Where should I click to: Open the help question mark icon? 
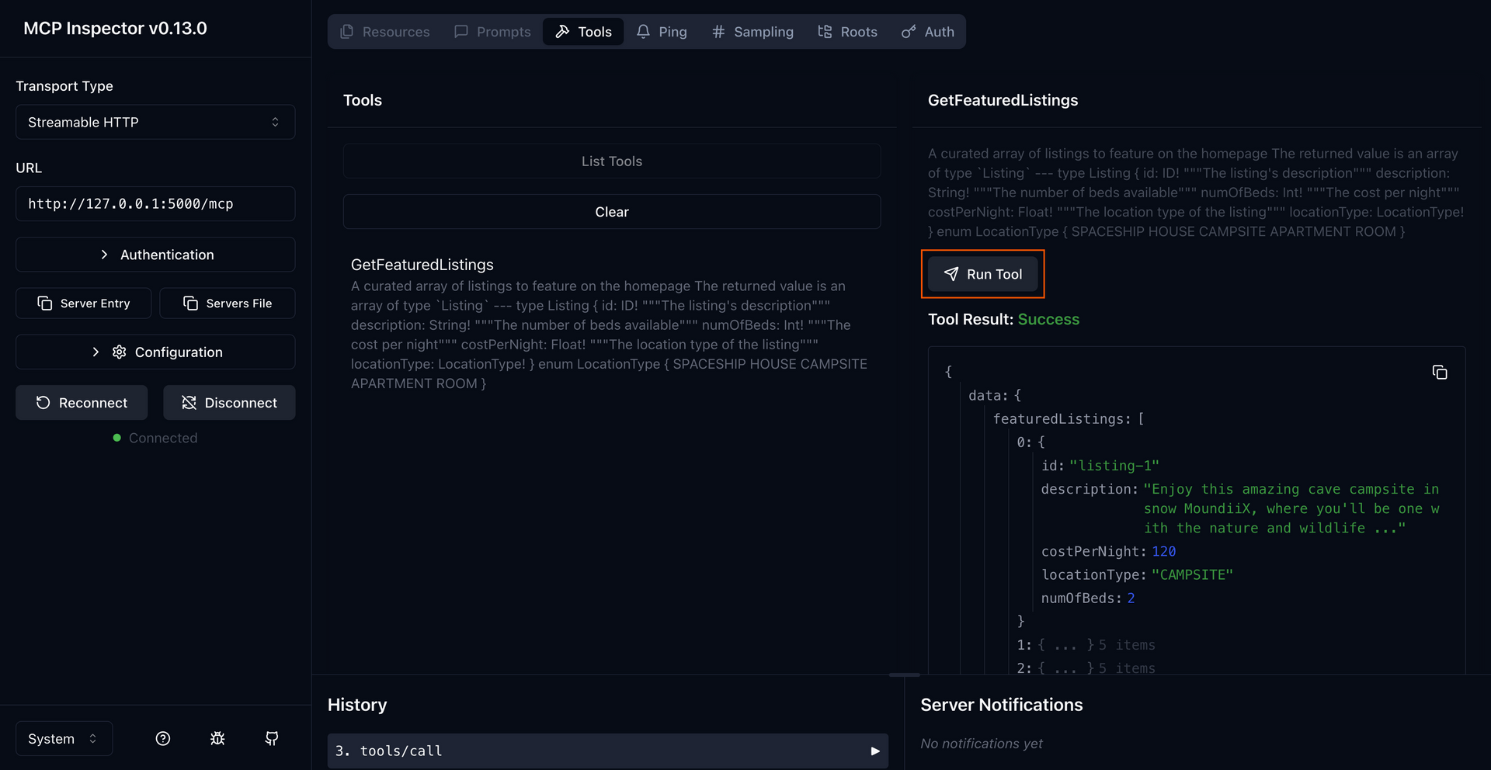tap(163, 738)
